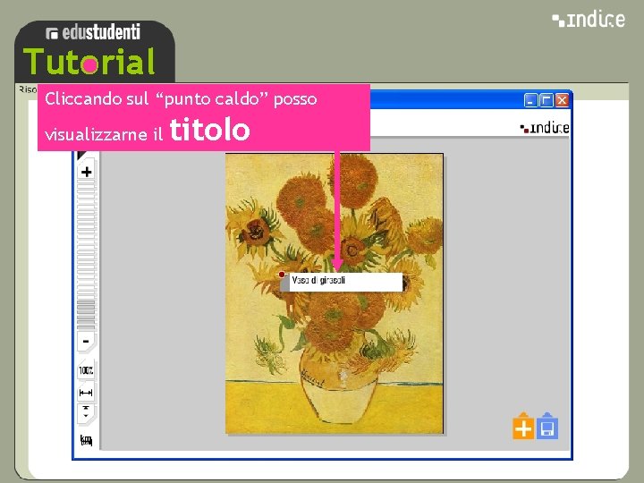Click the zoom level slider track
The image size is (644, 483).
point(86,256)
